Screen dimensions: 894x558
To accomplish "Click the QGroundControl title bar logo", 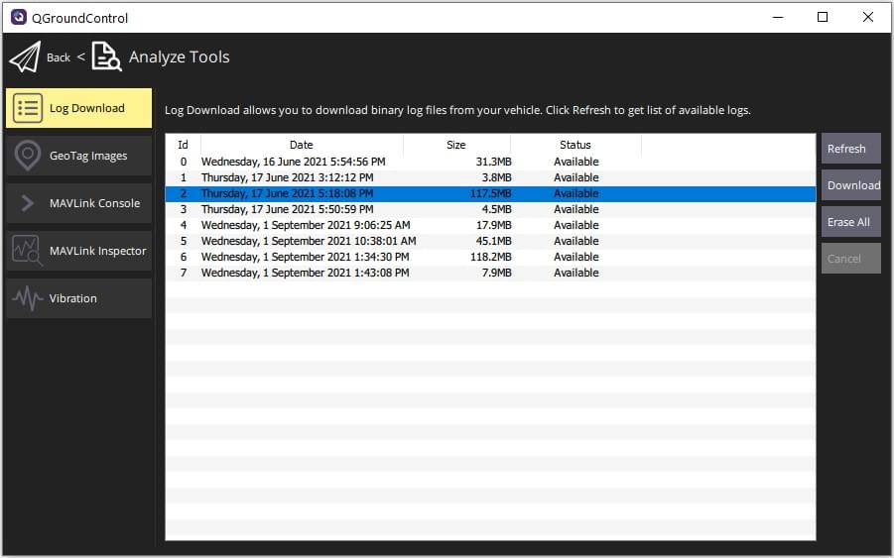I will (x=18, y=17).
